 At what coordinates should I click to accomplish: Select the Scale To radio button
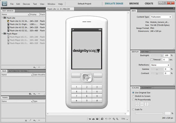[x=133, y=110]
